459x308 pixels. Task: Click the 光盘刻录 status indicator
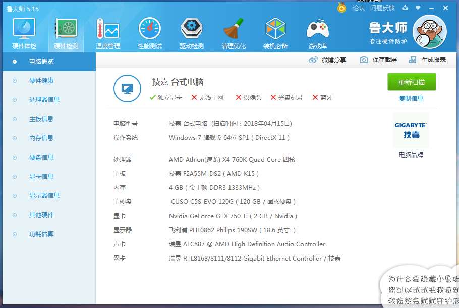point(286,98)
